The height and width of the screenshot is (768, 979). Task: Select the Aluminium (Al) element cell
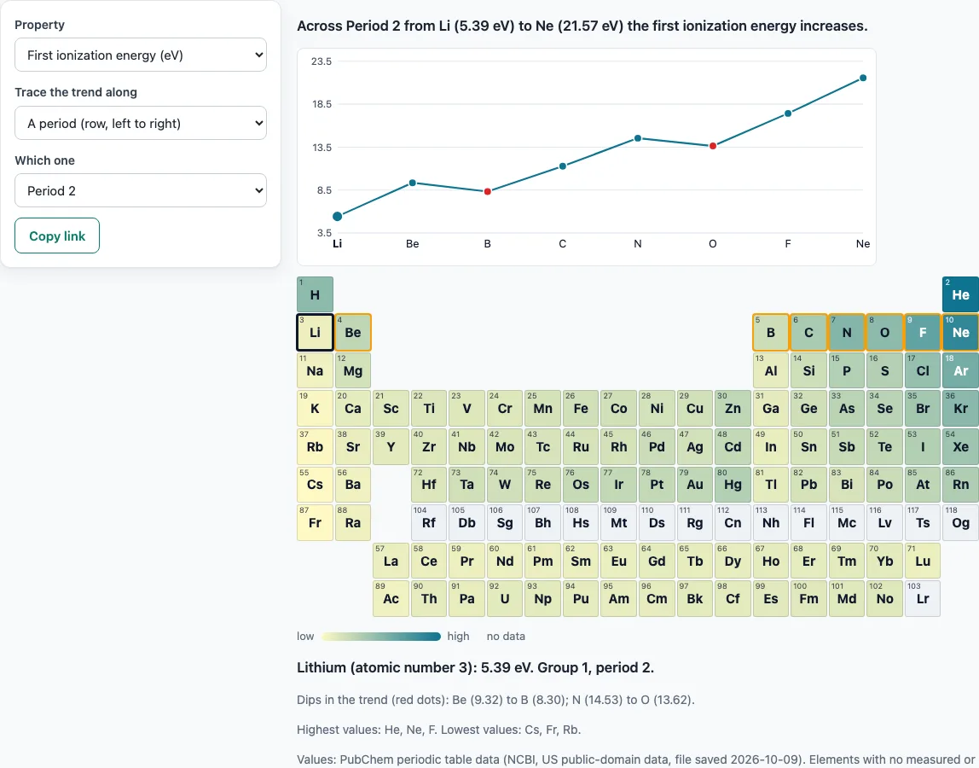(770, 370)
